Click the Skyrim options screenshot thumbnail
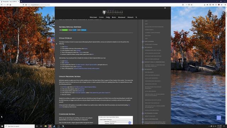 (x=116, y=120)
